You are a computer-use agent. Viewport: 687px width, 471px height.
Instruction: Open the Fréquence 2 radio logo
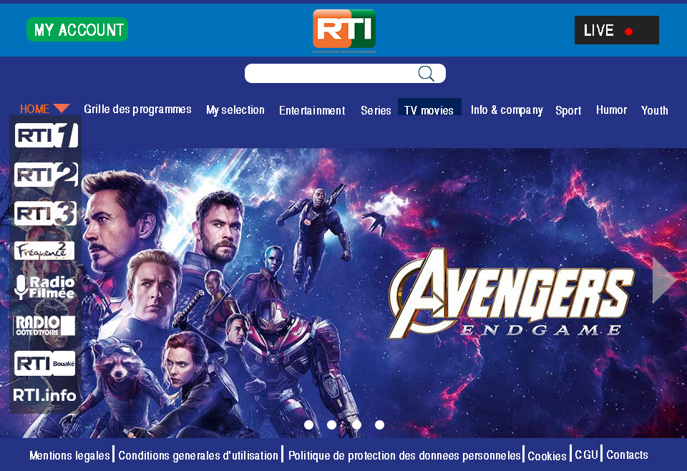(x=44, y=251)
